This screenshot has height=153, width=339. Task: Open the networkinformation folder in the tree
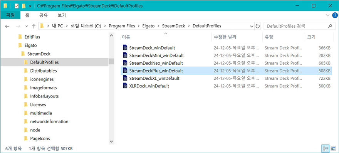49,122
